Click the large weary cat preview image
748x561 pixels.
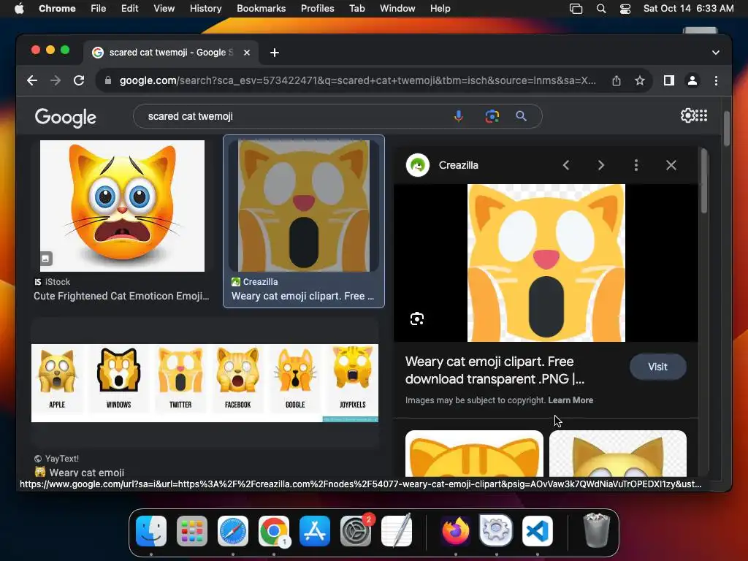[546, 263]
